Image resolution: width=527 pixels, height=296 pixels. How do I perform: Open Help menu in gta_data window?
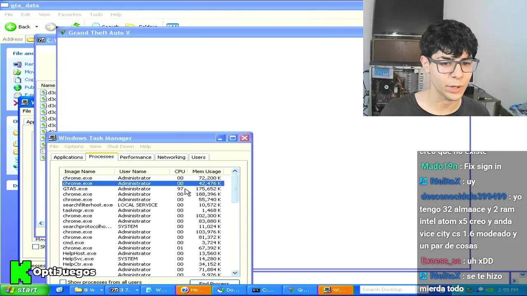pyautogui.click(x=116, y=14)
